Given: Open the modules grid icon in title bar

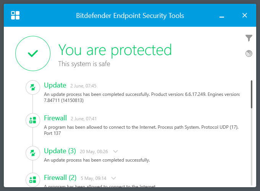Looking at the screenshot, I should [15, 16].
